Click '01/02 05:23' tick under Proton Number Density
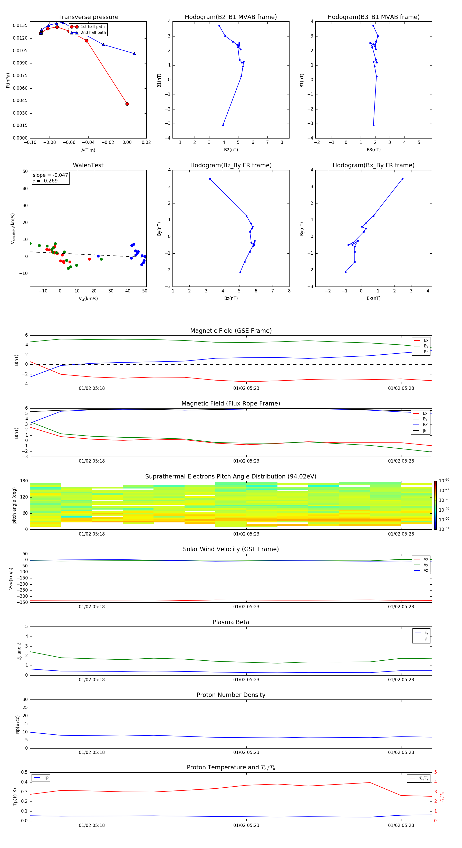The image size is (462, 848). [x=246, y=752]
